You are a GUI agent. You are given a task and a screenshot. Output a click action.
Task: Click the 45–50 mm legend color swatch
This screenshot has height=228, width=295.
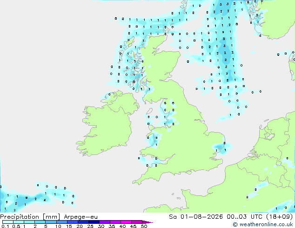pos(137,222)
